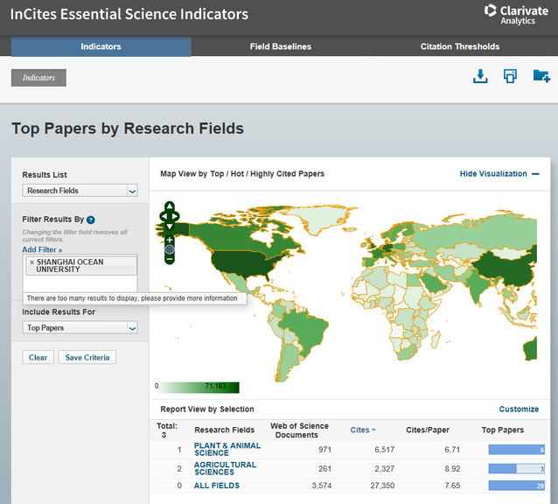Screen dimensions: 558x504
Task: Open the Results List dropdown
Action: tap(80, 191)
